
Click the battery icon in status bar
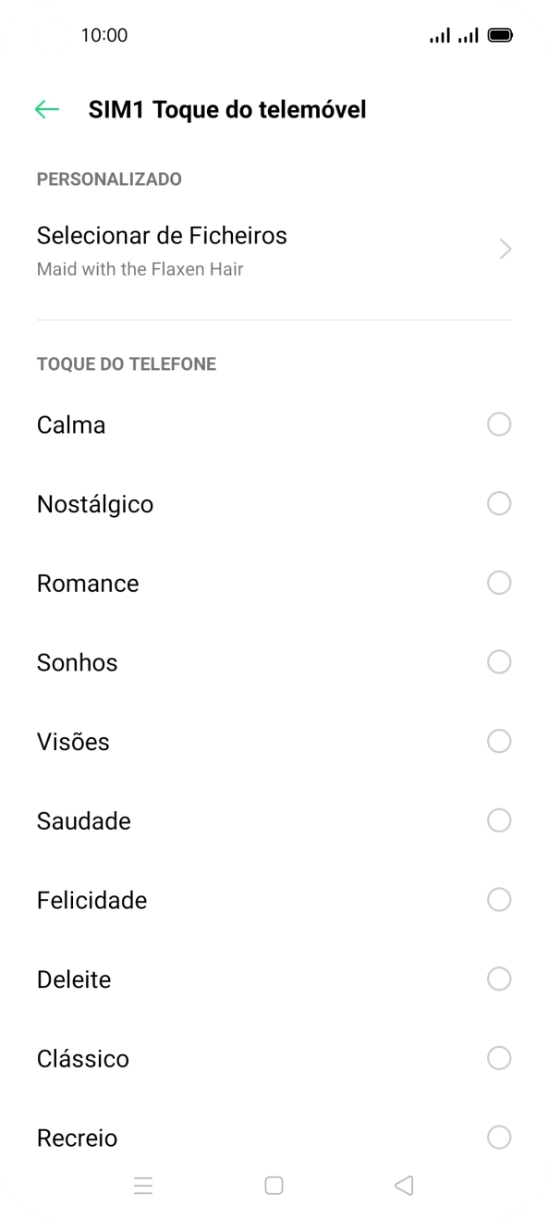(x=500, y=34)
